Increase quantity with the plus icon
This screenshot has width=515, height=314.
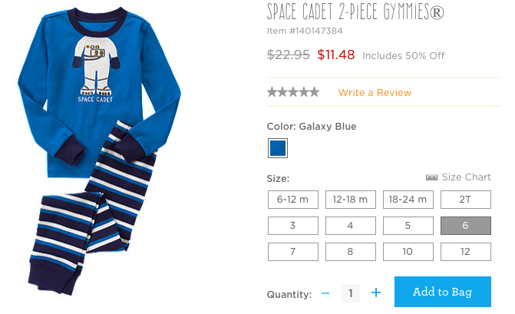376,293
